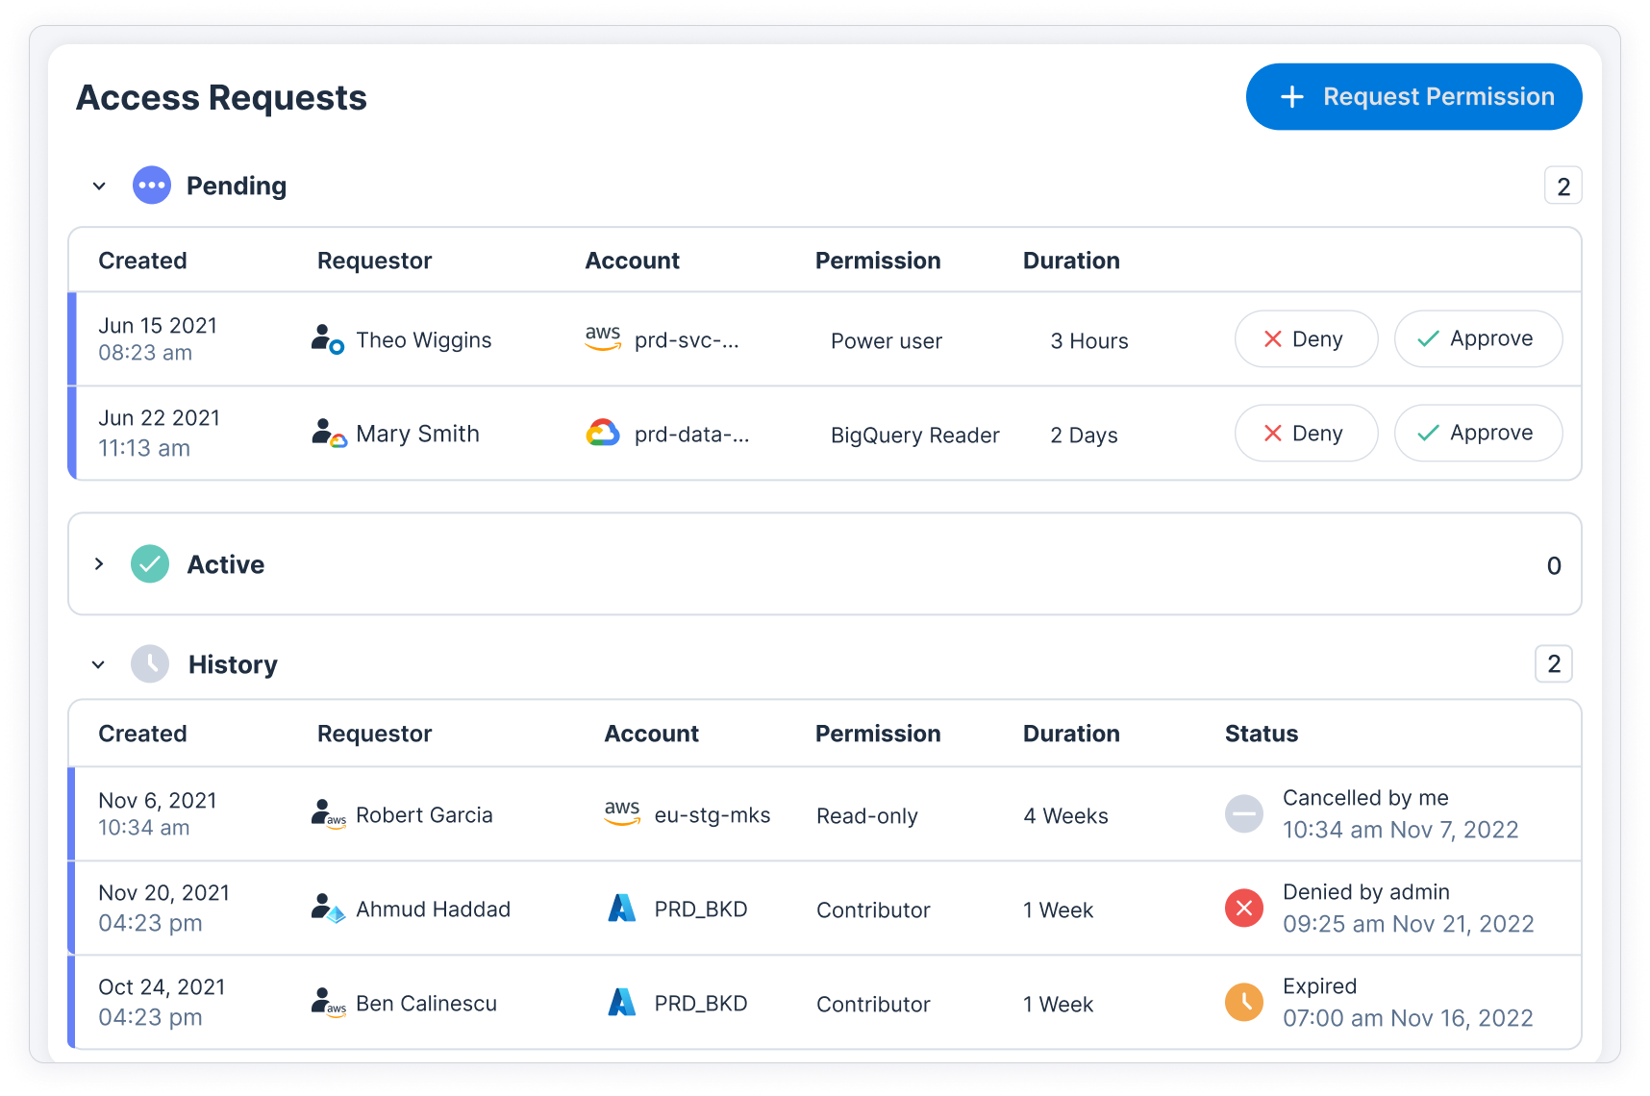Click the Pending table's Requestor column header

tap(374, 262)
